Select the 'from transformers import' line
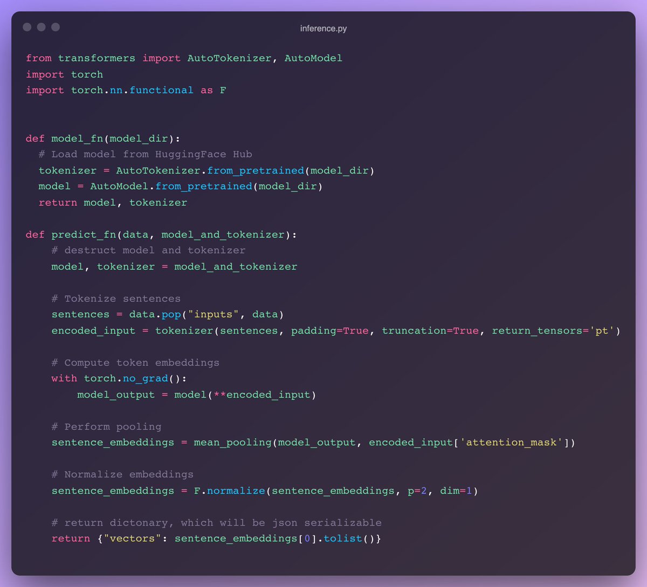647x587 pixels. tap(184, 58)
